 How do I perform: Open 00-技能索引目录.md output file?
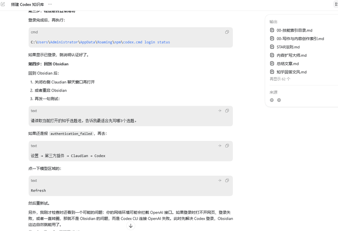point(291,31)
